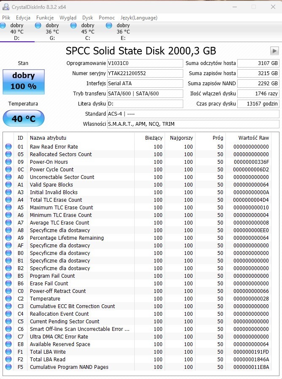
Task: Click status icon for Raw Read Error Rate
Action: click(8, 146)
